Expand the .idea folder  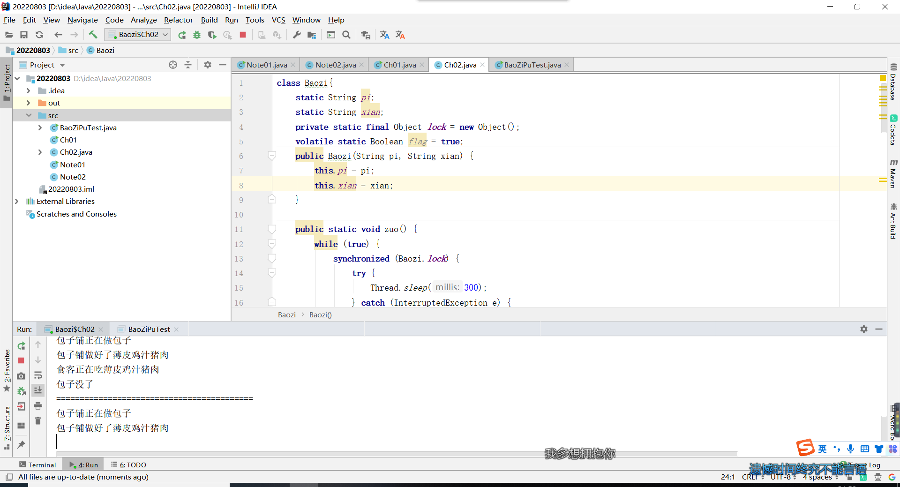coord(28,90)
